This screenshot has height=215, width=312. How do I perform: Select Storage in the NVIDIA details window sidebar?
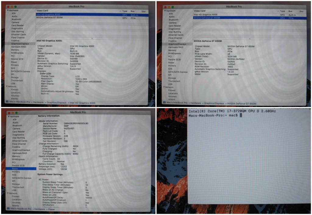click(172, 78)
